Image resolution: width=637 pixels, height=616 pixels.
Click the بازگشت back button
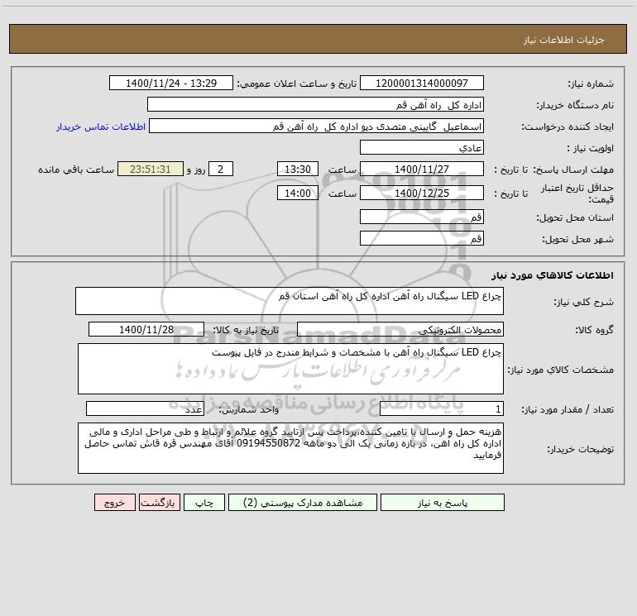point(159,503)
